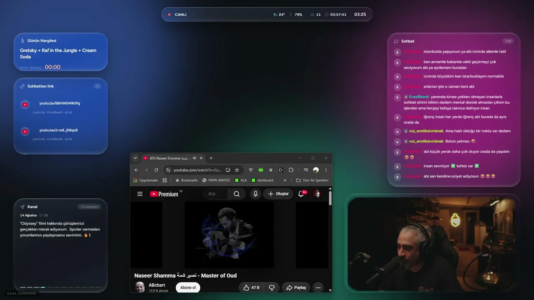Screen dimensions: 534x300
Task: Open the YouTube account avatar menu
Action: 317,194
